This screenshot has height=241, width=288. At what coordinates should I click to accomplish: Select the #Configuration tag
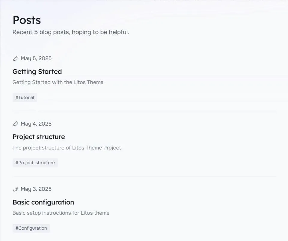pyautogui.click(x=31, y=228)
